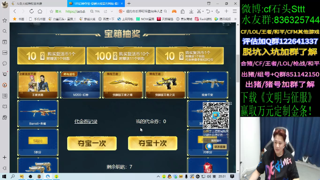Open the browser home page
Screen dimensions: 320x180
point(40,11)
